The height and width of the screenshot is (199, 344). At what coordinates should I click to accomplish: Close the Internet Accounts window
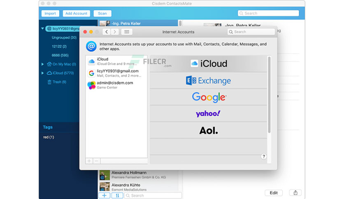(x=85, y=32)
